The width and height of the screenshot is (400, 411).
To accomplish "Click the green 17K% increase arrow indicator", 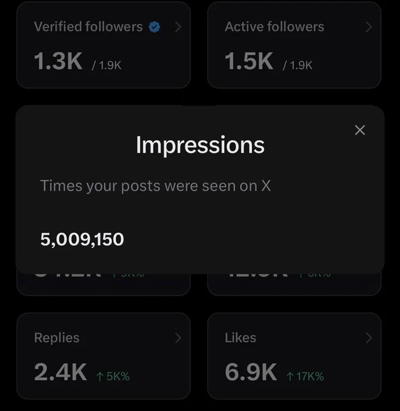I will click(x=305, y=377).
